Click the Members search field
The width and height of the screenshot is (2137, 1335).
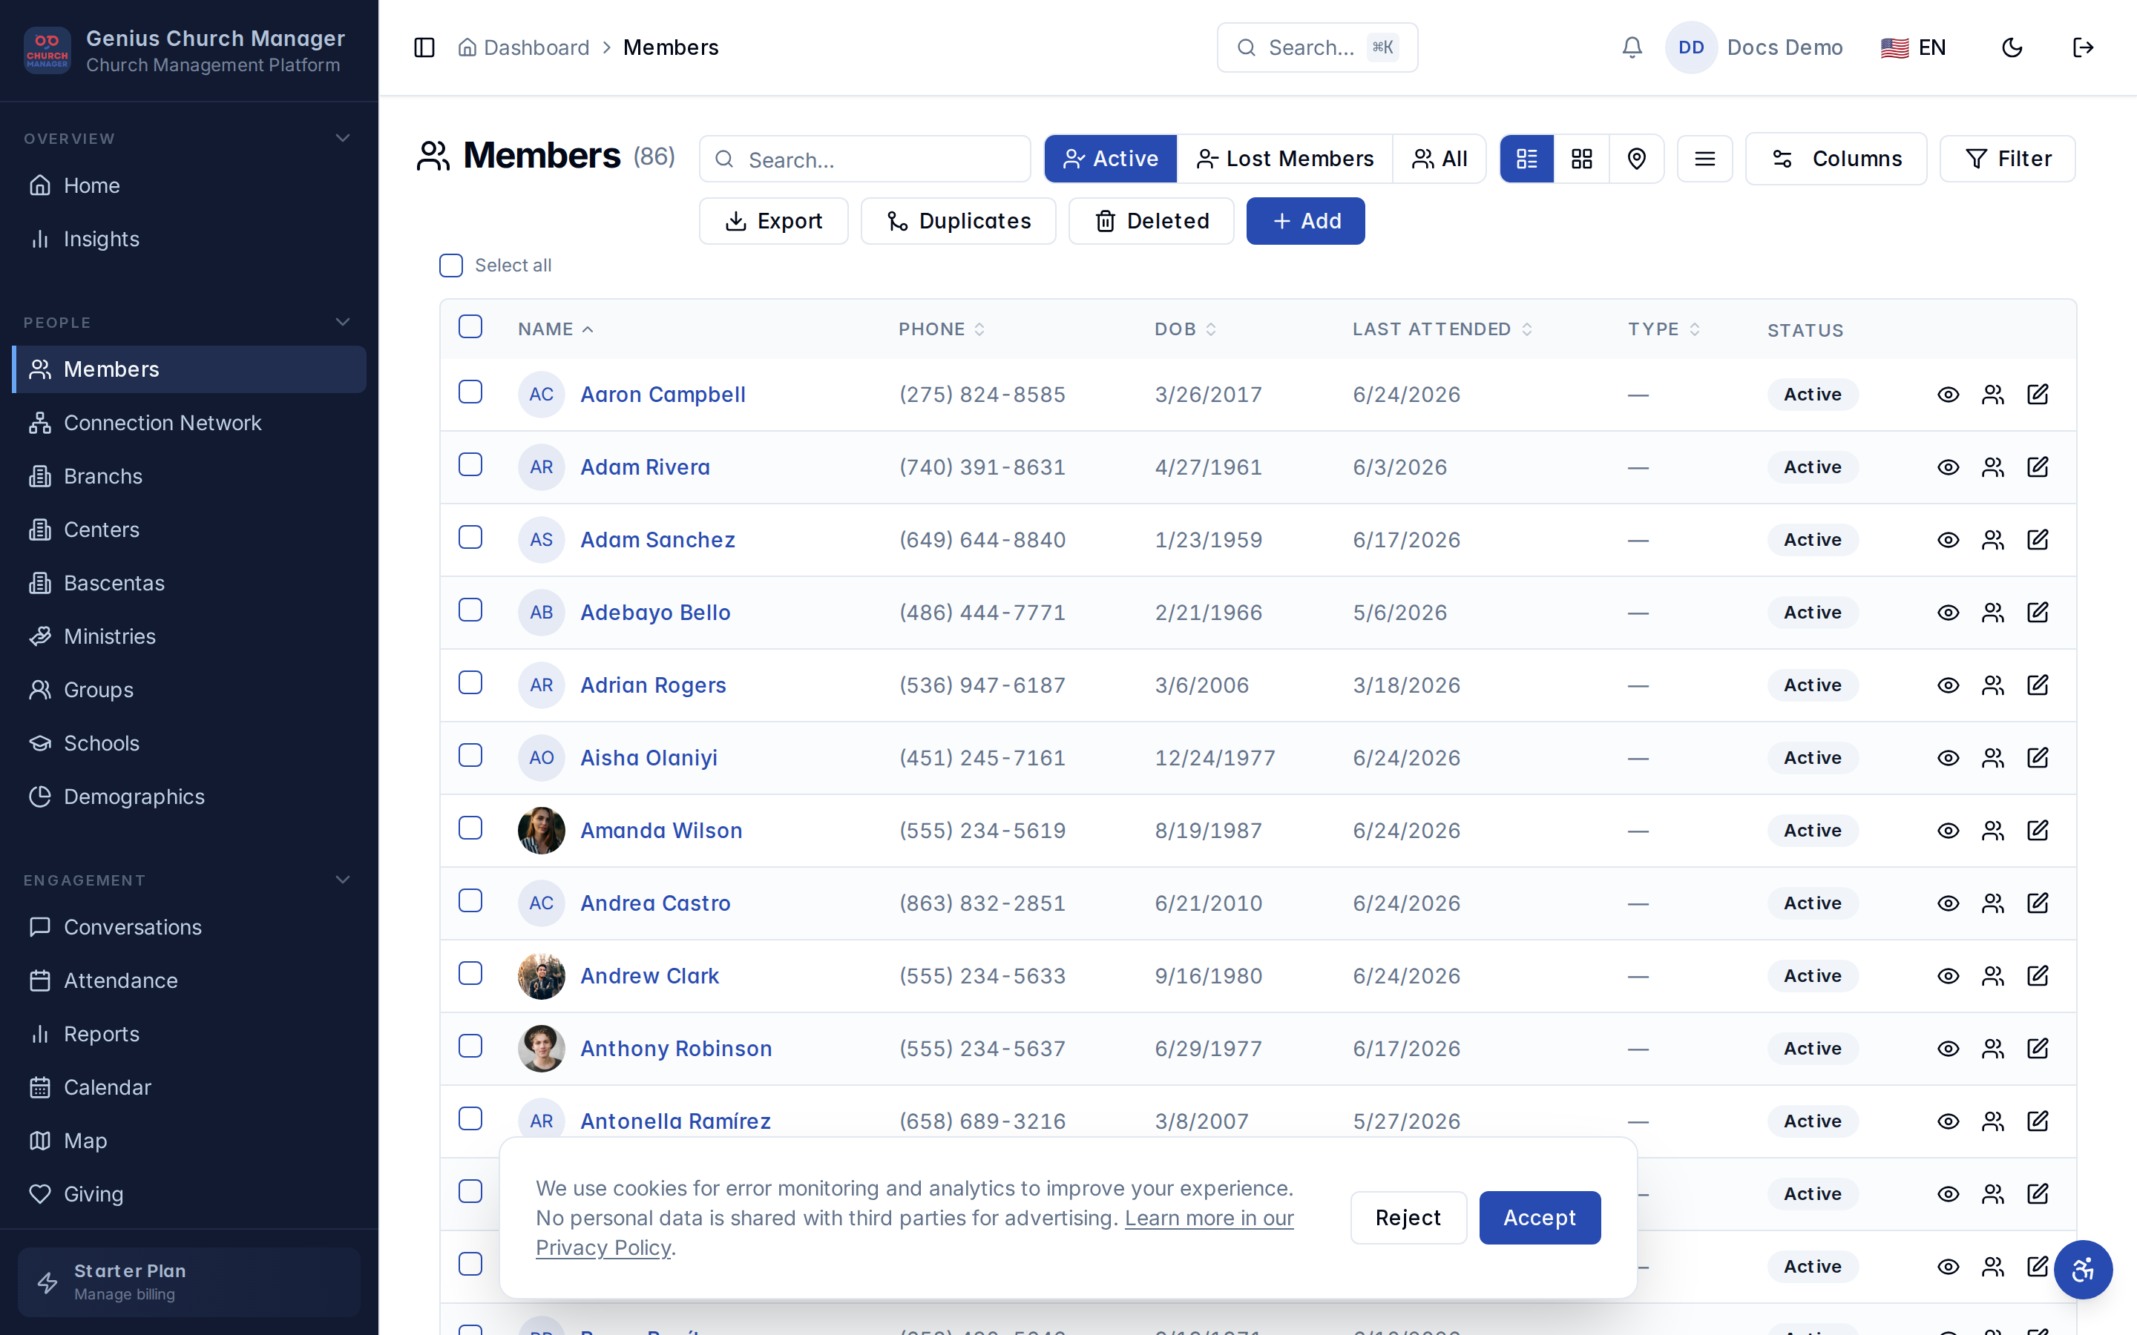point(864,159)
